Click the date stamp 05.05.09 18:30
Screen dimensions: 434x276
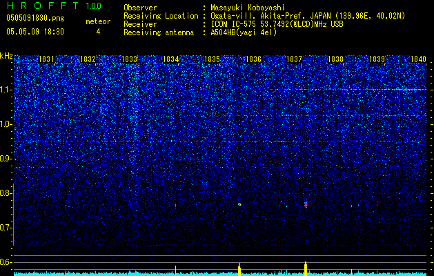(x=35, y=32)
